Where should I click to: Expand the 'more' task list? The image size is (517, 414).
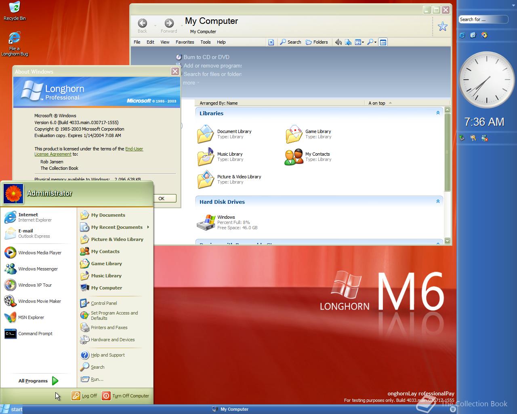(x=191, y=82)
